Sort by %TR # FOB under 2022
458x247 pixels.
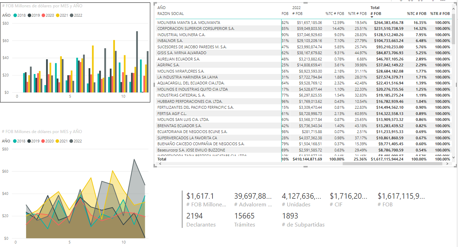point(357,14)
